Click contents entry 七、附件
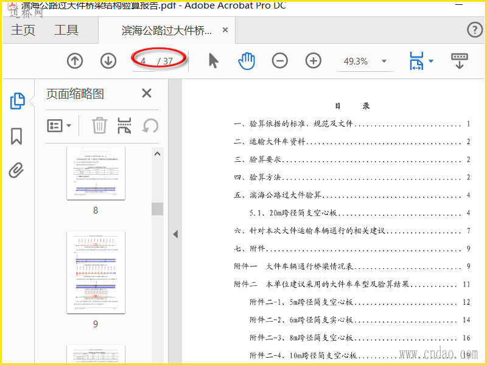This screenshot has width=487, height=365. [352, 249]
